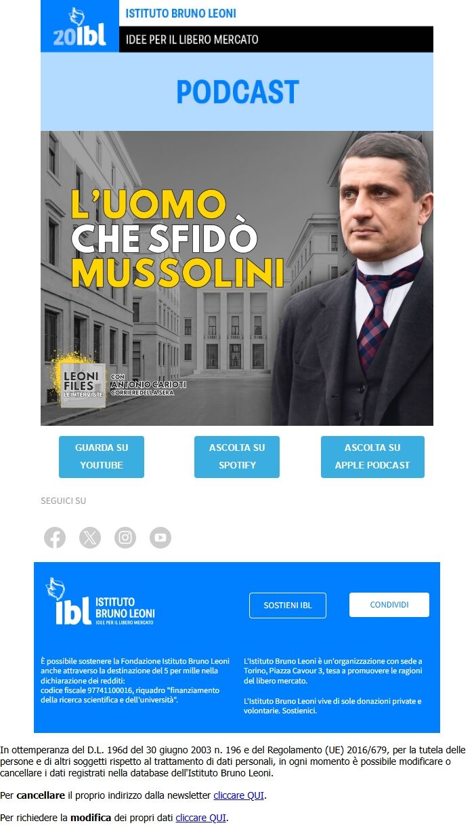Click Guarda su YouTube button
Viewport: 474px width, 834px height.
click(102, 457)
